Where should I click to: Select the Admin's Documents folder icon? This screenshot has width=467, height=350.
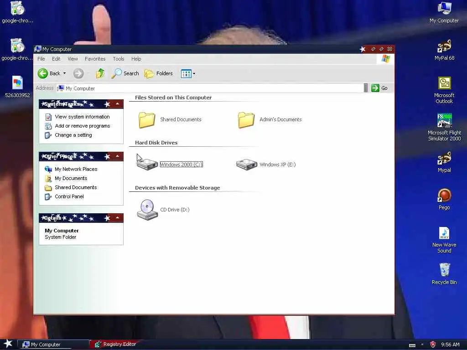click(246, 120)
